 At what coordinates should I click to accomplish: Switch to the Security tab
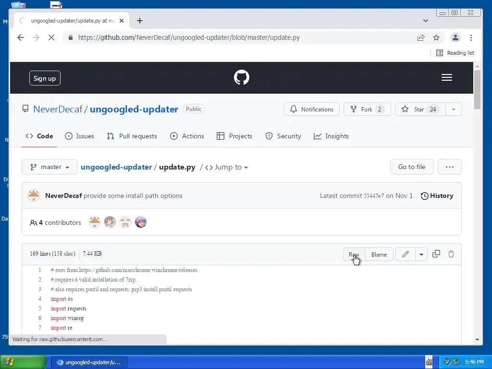pos(283,136)
